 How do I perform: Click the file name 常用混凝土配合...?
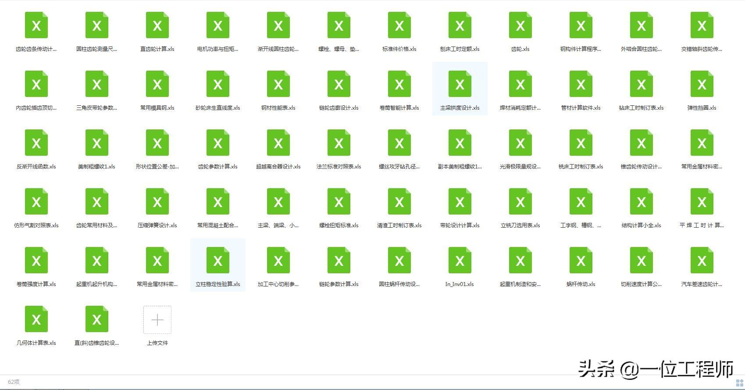[x=218, y=225]
